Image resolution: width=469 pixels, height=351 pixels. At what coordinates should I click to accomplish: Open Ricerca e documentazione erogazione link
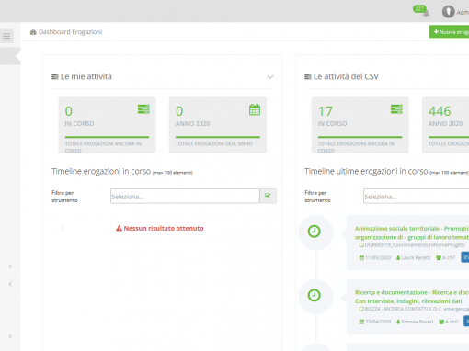[412, 297]
